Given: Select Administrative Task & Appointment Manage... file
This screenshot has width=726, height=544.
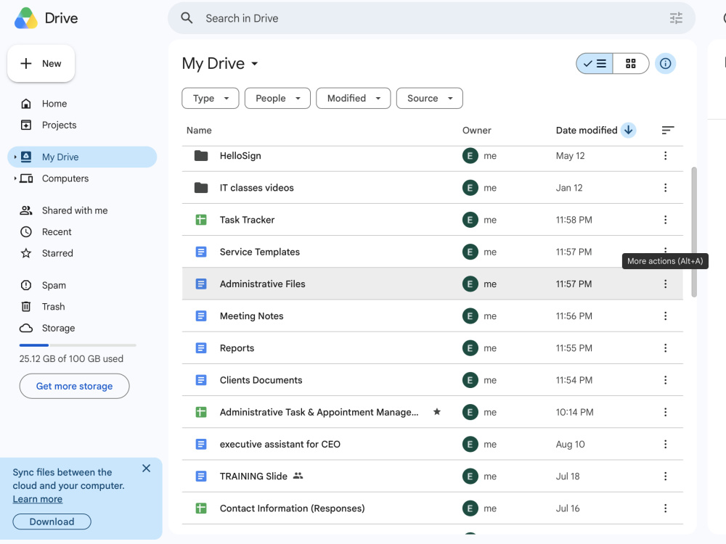Looking at the screenshot, I should pos(319,412).
